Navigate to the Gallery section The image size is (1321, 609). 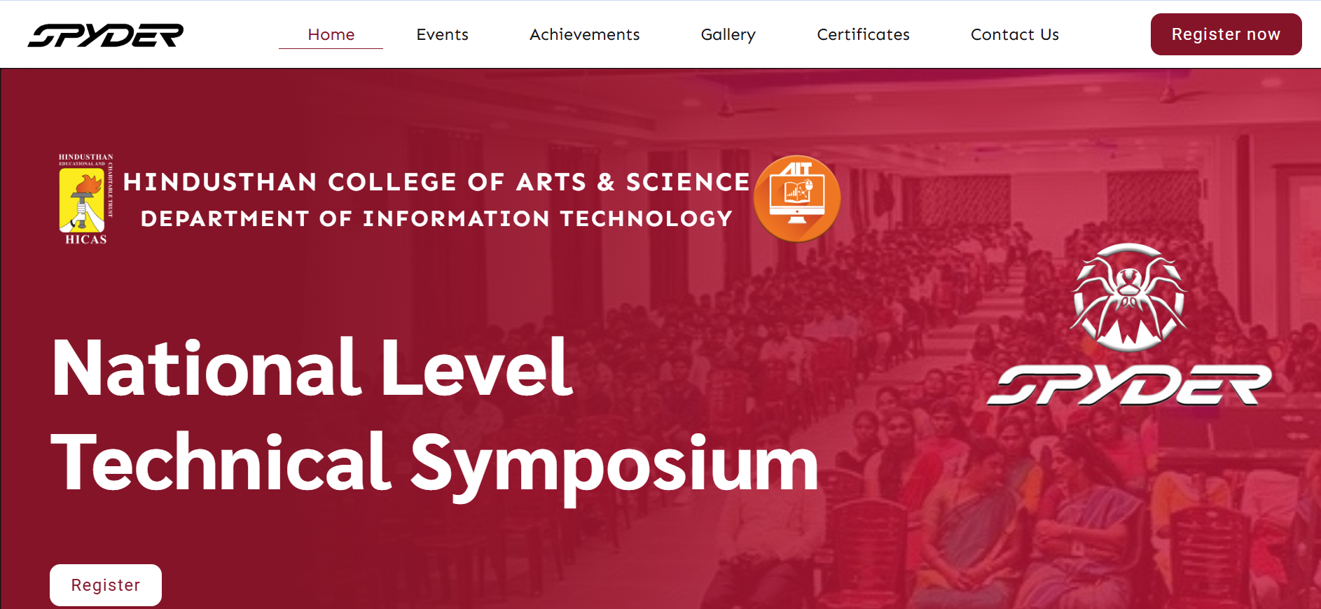point(728,35)
